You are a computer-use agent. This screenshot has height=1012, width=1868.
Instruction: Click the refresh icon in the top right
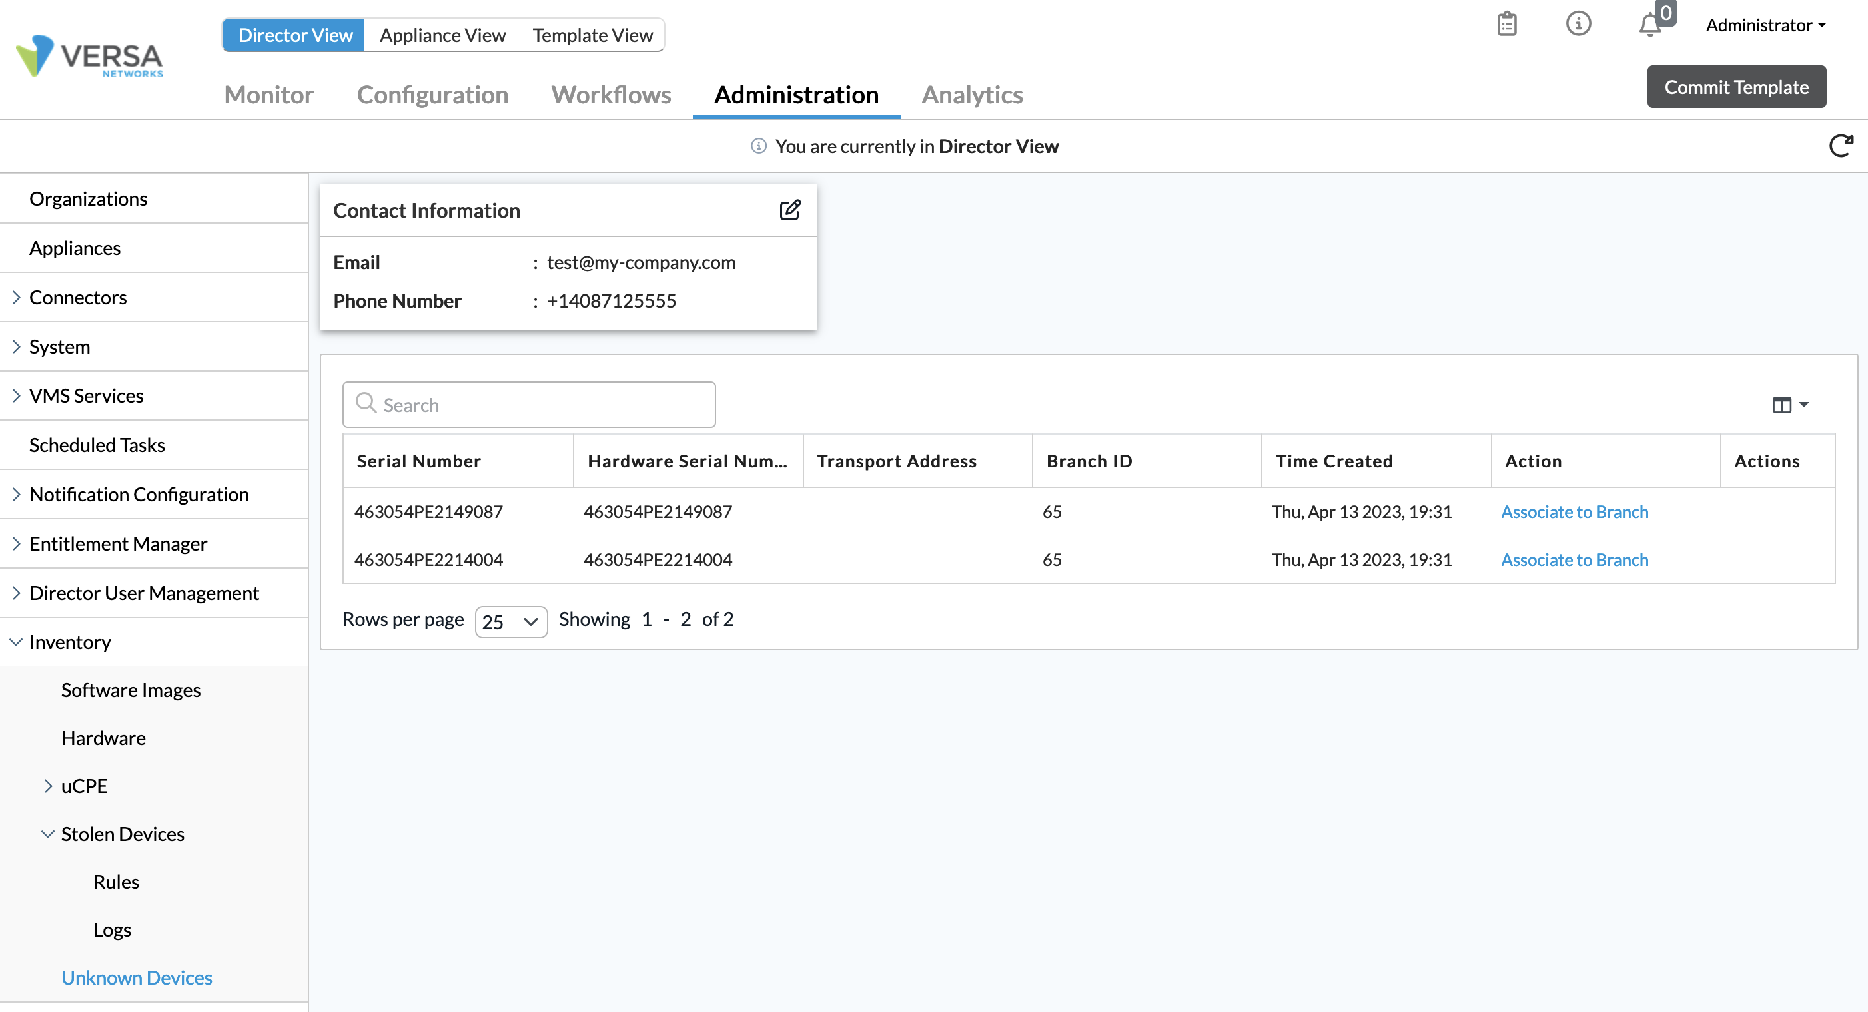[1841, 144]
